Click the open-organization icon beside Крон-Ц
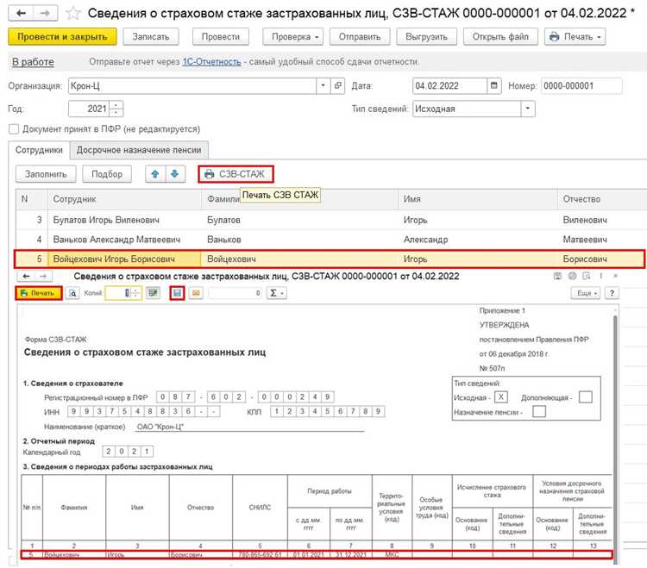This screenshot has height=568, width=647. click(x=337, y=85)
